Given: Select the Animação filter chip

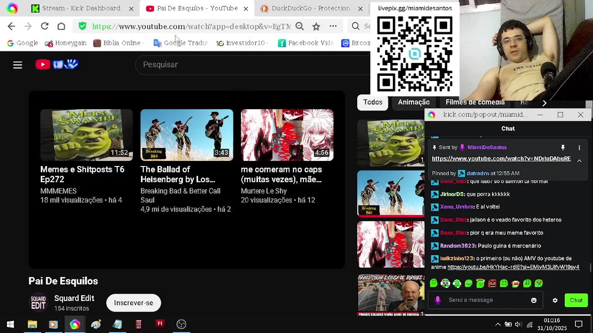Looking at the screenshot, I should tap(414, 102).
